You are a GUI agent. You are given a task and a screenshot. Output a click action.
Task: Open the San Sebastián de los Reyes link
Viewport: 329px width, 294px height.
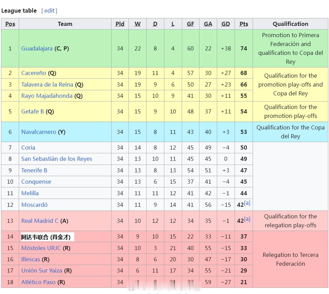(x=57, y=159)
